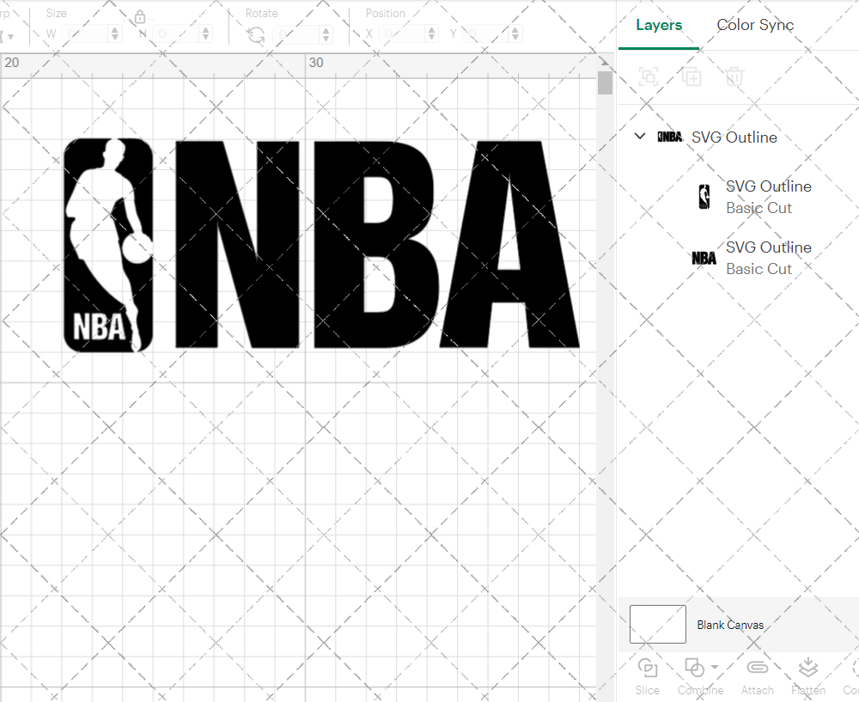
Task: Click the Blank Canvas label
Action: (730, 625)
